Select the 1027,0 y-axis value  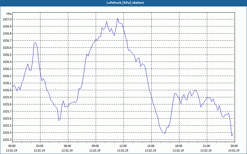coord(7,19)
